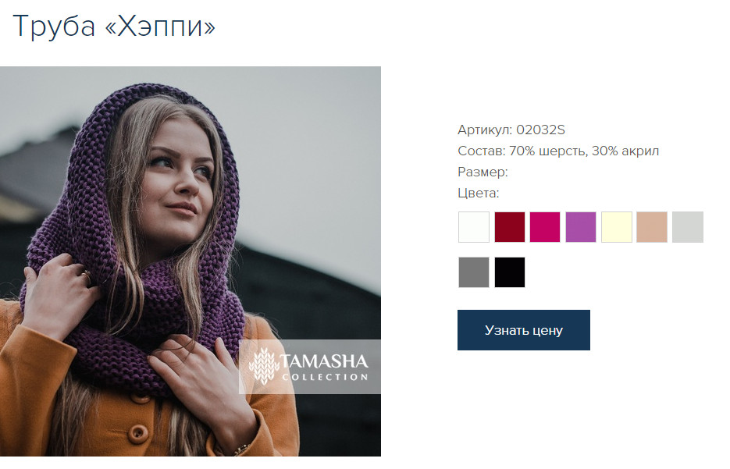Choose the pale yellow color swatch
This screenshot has height=469, width=730.
(x=617, y=227)
